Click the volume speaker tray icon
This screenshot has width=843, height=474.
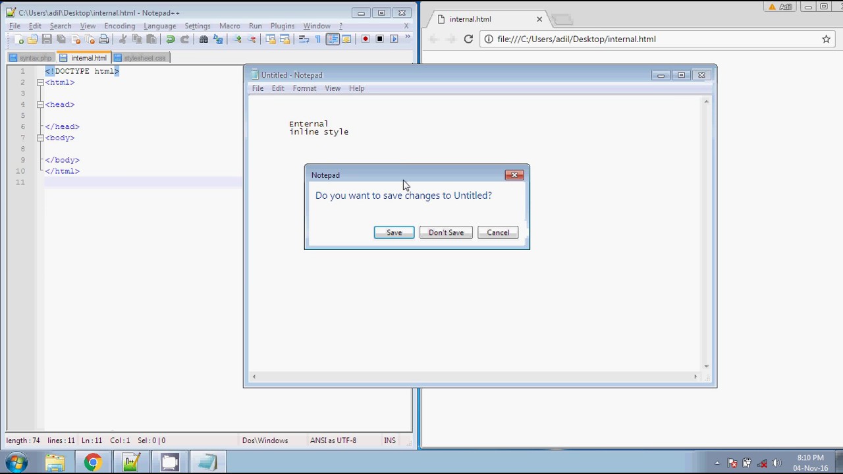(776, 463)
